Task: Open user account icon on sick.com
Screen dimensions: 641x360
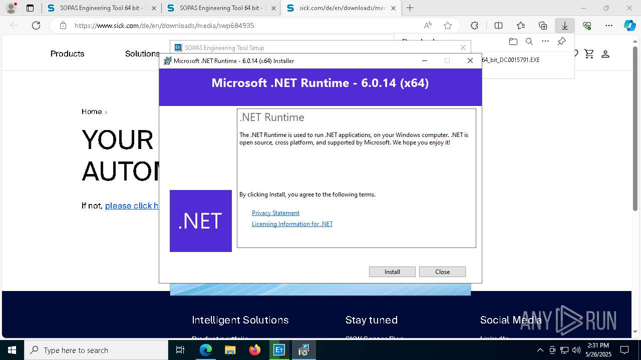Action: pos(605,53)
